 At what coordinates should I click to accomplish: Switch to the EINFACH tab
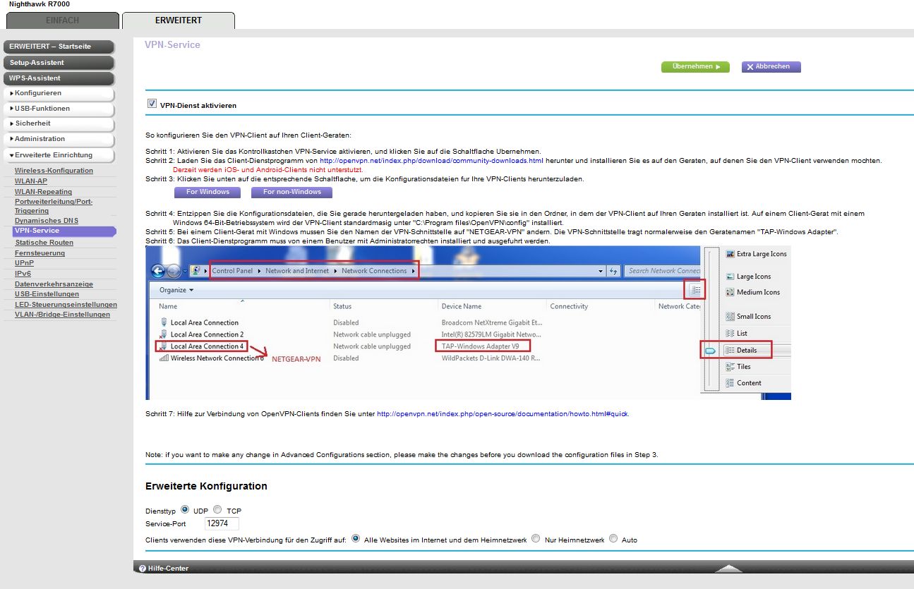62,20
